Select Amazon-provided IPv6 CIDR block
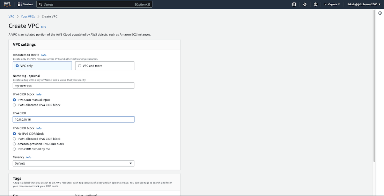 tap(14, 144)
